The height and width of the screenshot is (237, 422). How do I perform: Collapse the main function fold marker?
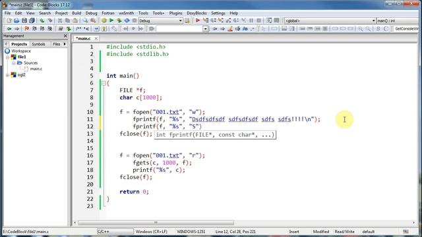click(x=104, y=84)
